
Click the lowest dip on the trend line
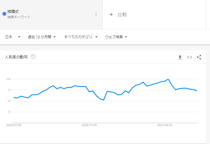point(104,100)
